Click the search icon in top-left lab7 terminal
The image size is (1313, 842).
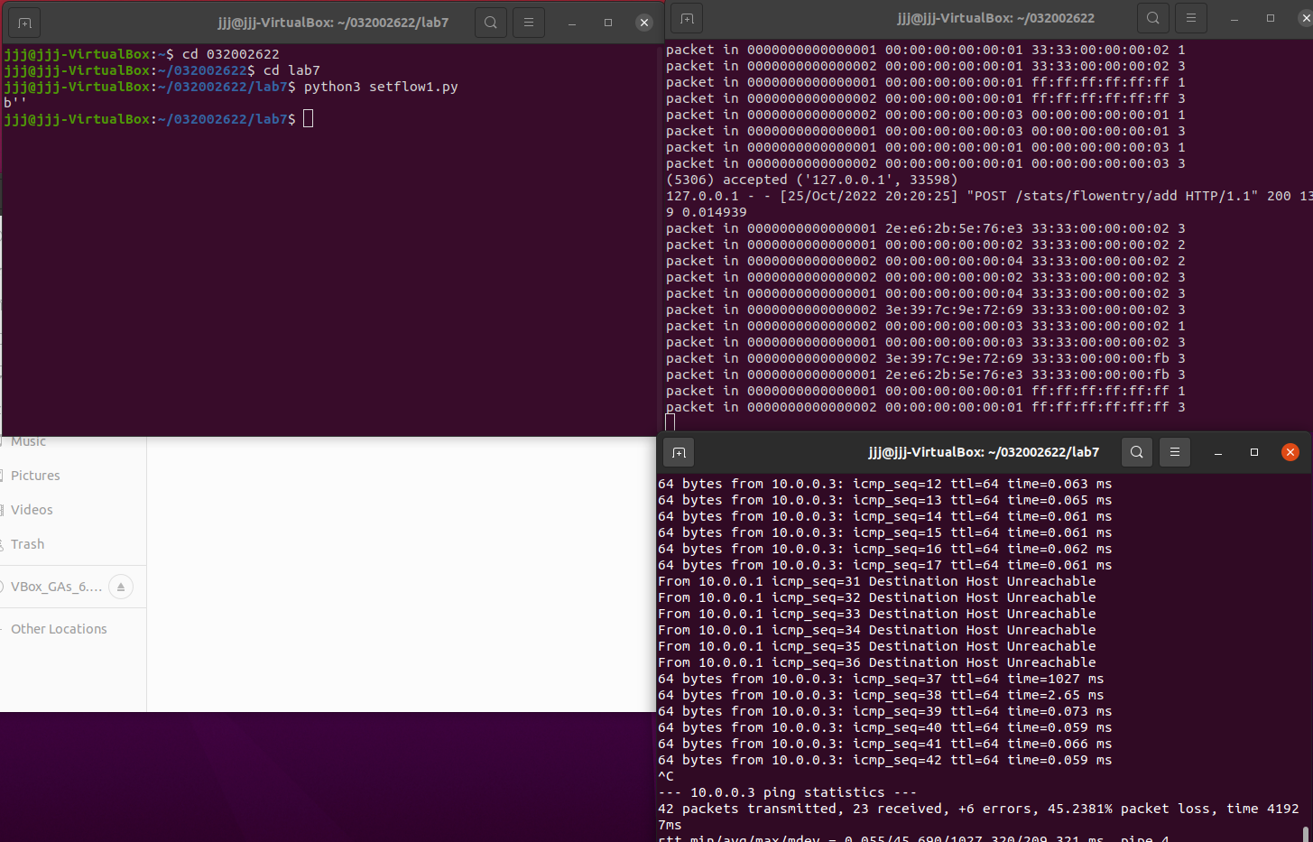(490, 23)
